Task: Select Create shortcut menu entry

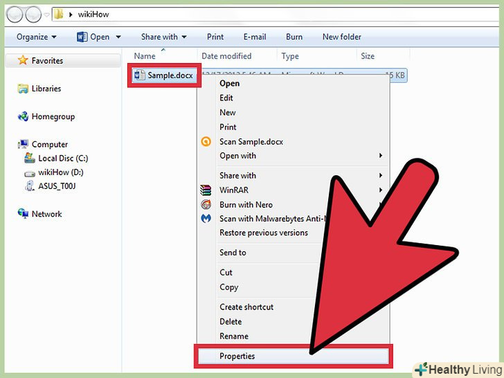Action: point(246,307)
